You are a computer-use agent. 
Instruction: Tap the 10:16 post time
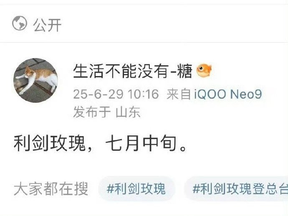point(143,94)
